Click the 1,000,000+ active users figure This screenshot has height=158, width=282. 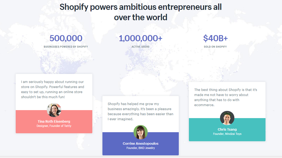coord(141,38)
